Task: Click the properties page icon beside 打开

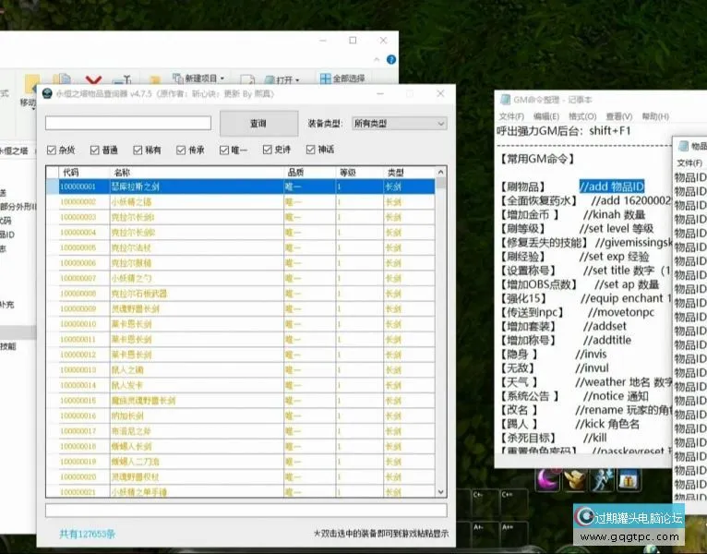Action: coord(247,79)
